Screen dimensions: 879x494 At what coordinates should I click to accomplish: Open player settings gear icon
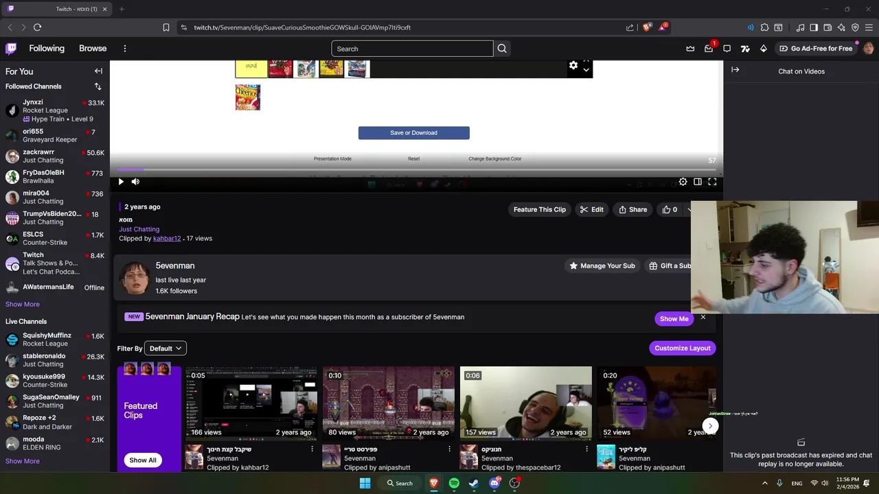point(683,182)
